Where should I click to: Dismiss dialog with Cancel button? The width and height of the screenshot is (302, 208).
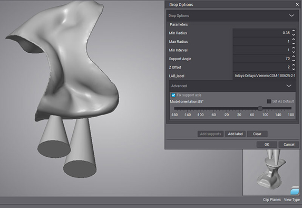[289, 144]
